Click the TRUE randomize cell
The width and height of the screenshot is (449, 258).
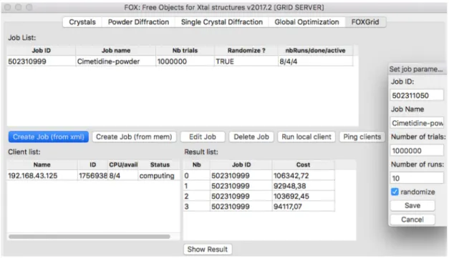point(246,61)
